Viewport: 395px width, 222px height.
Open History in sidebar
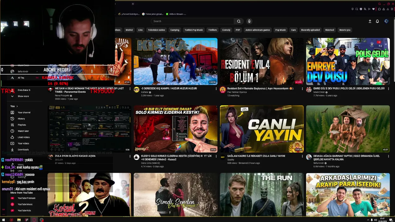tap(21, 119)
